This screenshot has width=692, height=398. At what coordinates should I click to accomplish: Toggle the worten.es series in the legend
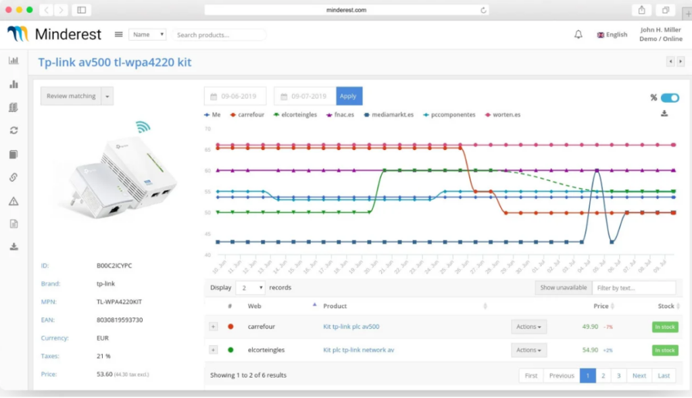click(503, 115)
